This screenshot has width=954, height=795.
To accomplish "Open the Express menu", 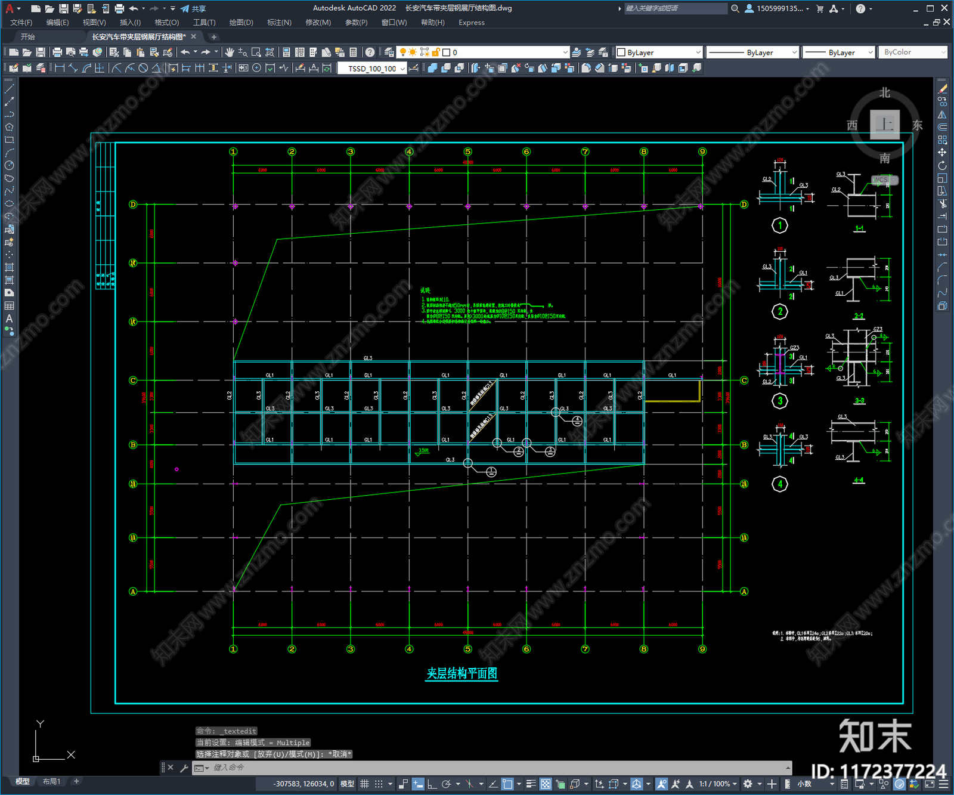I will point(471,23).
